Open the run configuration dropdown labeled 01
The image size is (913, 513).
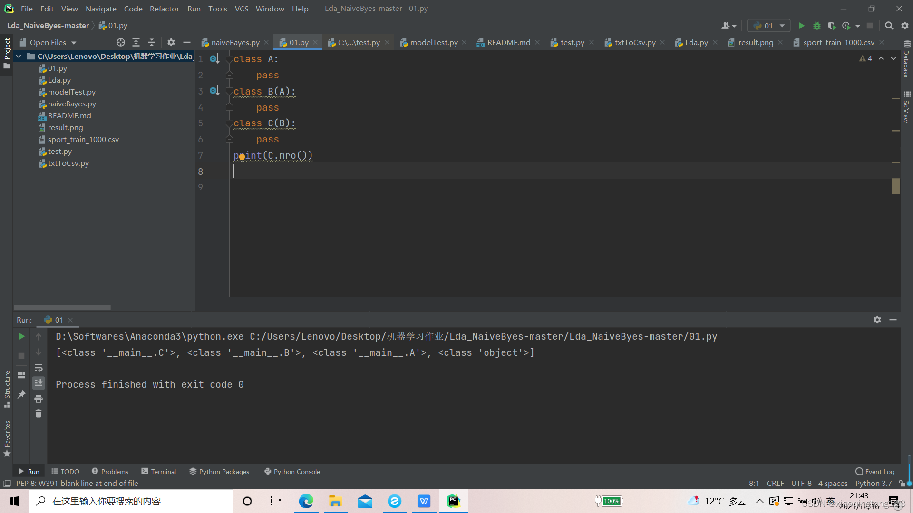[x=768, y=26]
